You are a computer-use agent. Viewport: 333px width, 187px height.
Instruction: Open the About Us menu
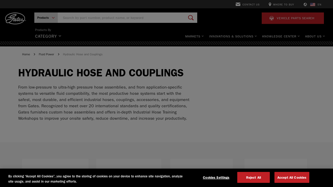(315, 36)
